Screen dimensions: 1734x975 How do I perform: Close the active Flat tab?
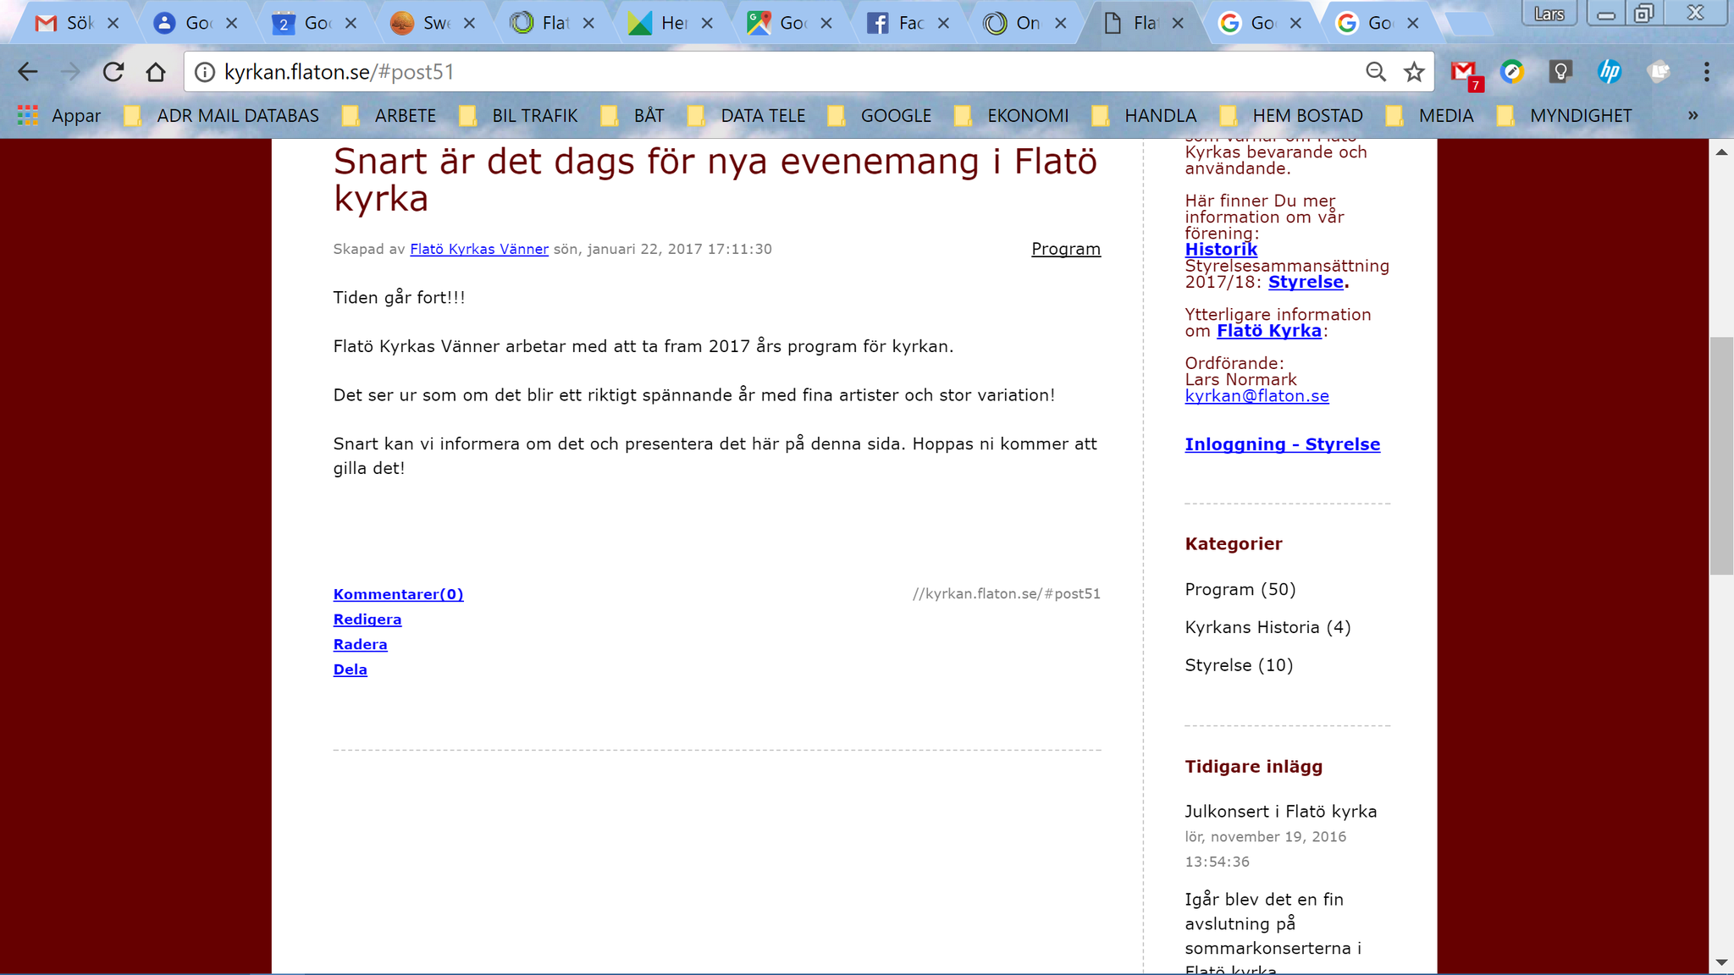[1178, 24]
